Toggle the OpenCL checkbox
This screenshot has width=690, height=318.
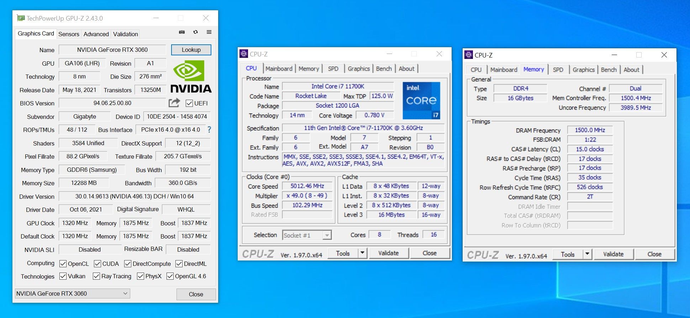(x=63, y=264)
